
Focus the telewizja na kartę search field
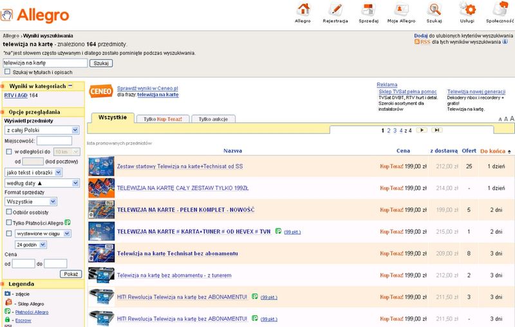(x=45, y=62)
